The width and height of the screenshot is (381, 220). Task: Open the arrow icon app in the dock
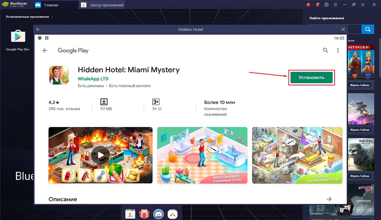click(173, 214)
